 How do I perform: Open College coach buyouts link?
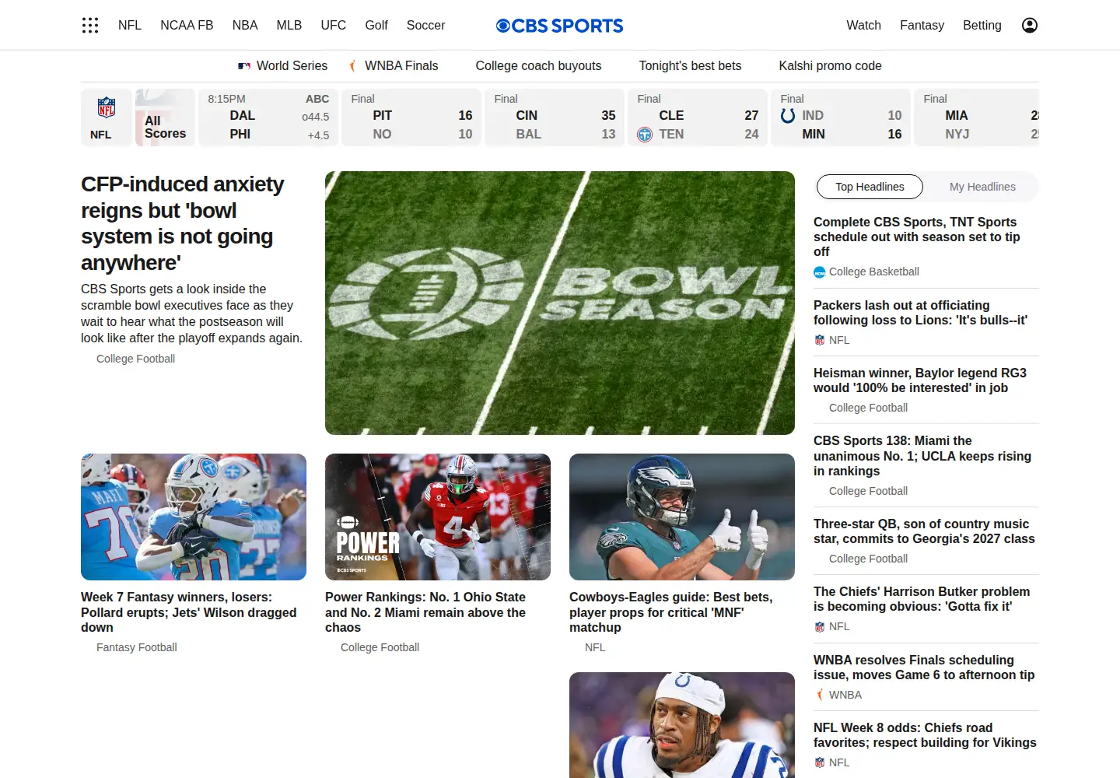pos(538,66)
